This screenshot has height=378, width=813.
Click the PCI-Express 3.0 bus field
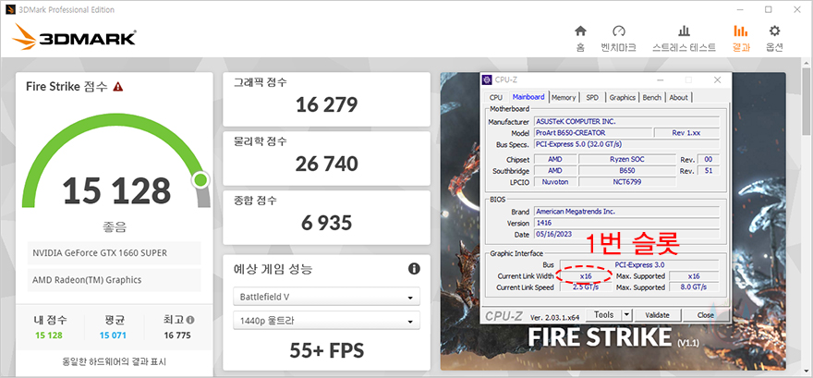[x=640, y=265]
